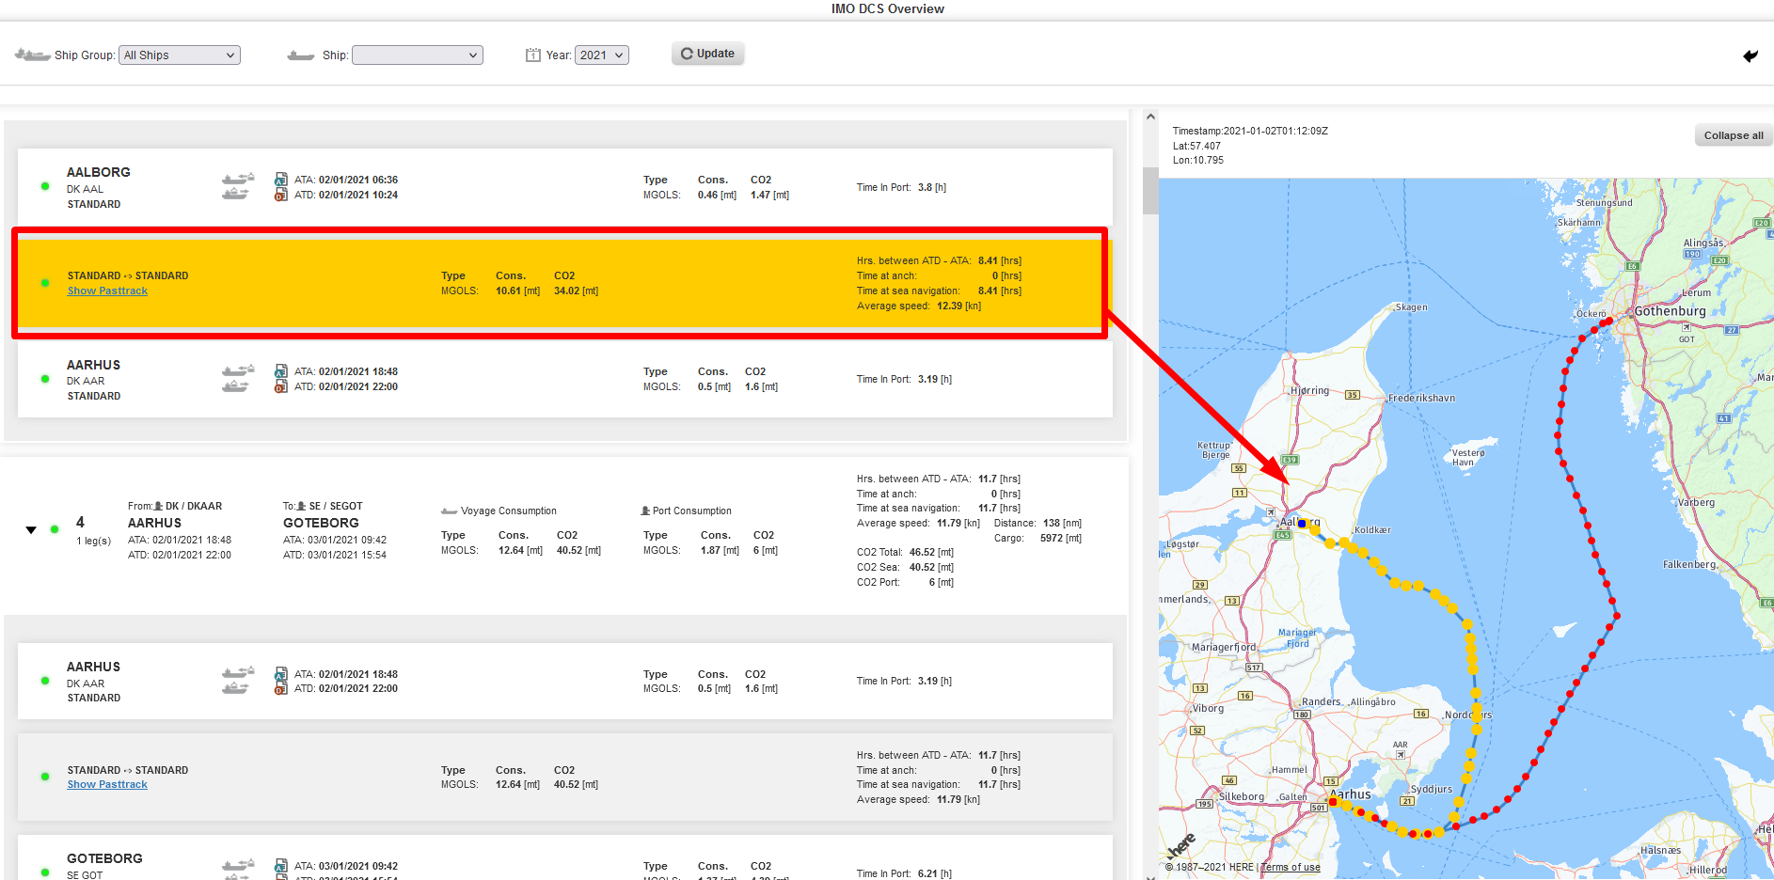The image size is (1774, 880).
Task: Click ATD departure icon in second AARHUS row
Action: click(280, 689)
